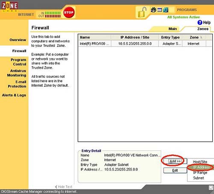Go to Antivirus Monitoring

(x=17, y=73)
